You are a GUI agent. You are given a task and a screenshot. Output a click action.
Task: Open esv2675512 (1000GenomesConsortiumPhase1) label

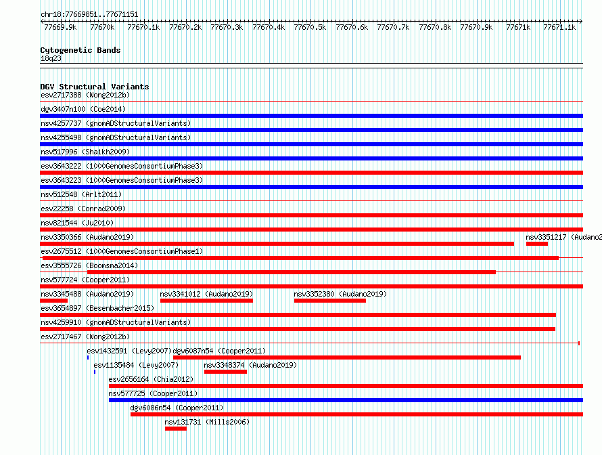click(x=122, y=251)
